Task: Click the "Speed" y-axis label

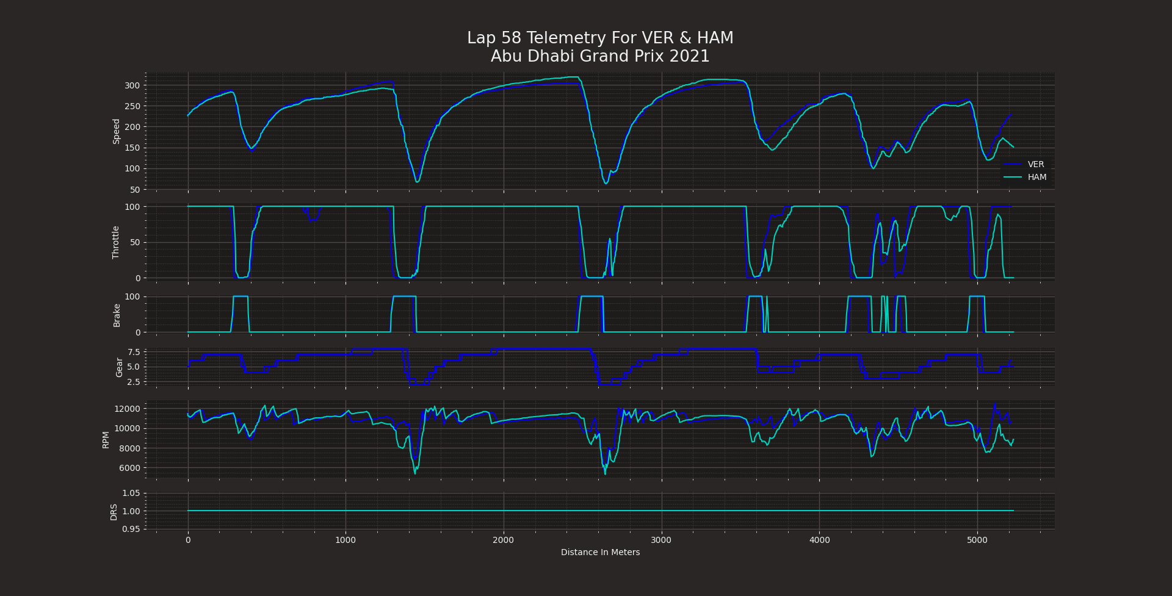Action: pos(116,131)
